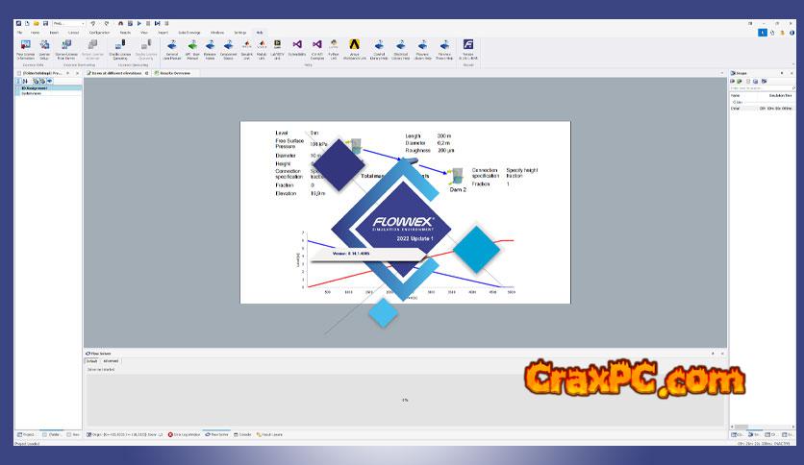Click the blue Run play icon in top toolbar
Viewport: 804px width, 465px height.
click(x=138, y=24)
